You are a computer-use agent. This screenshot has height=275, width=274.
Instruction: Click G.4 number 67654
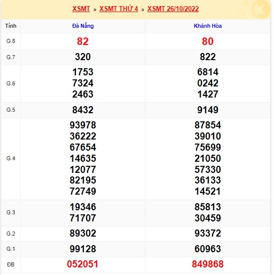coord(83,147)
